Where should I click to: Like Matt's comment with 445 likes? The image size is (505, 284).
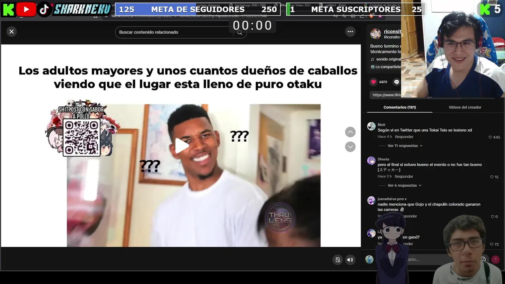(x=490, y=137)
